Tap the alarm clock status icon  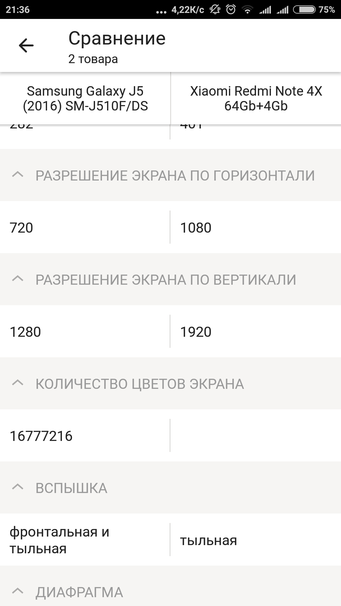231,10
